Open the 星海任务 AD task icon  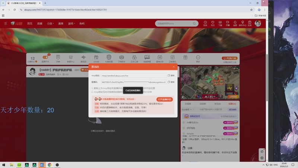click(160, 59)
